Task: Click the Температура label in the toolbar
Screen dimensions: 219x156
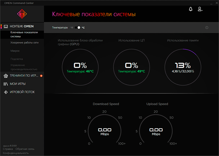Action: (60, 28)
